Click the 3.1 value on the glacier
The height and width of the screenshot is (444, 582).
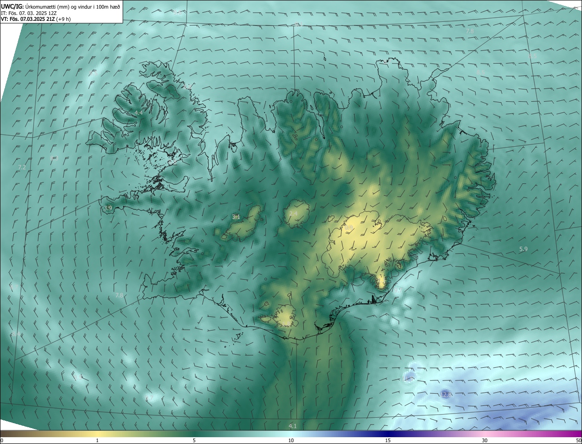236,217
